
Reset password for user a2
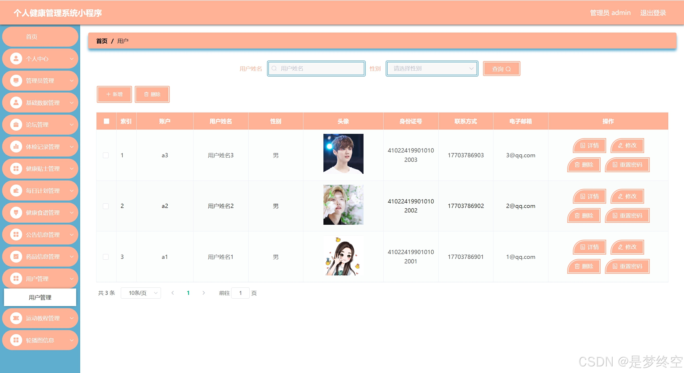pyautogui.click(x=627, y=216)
